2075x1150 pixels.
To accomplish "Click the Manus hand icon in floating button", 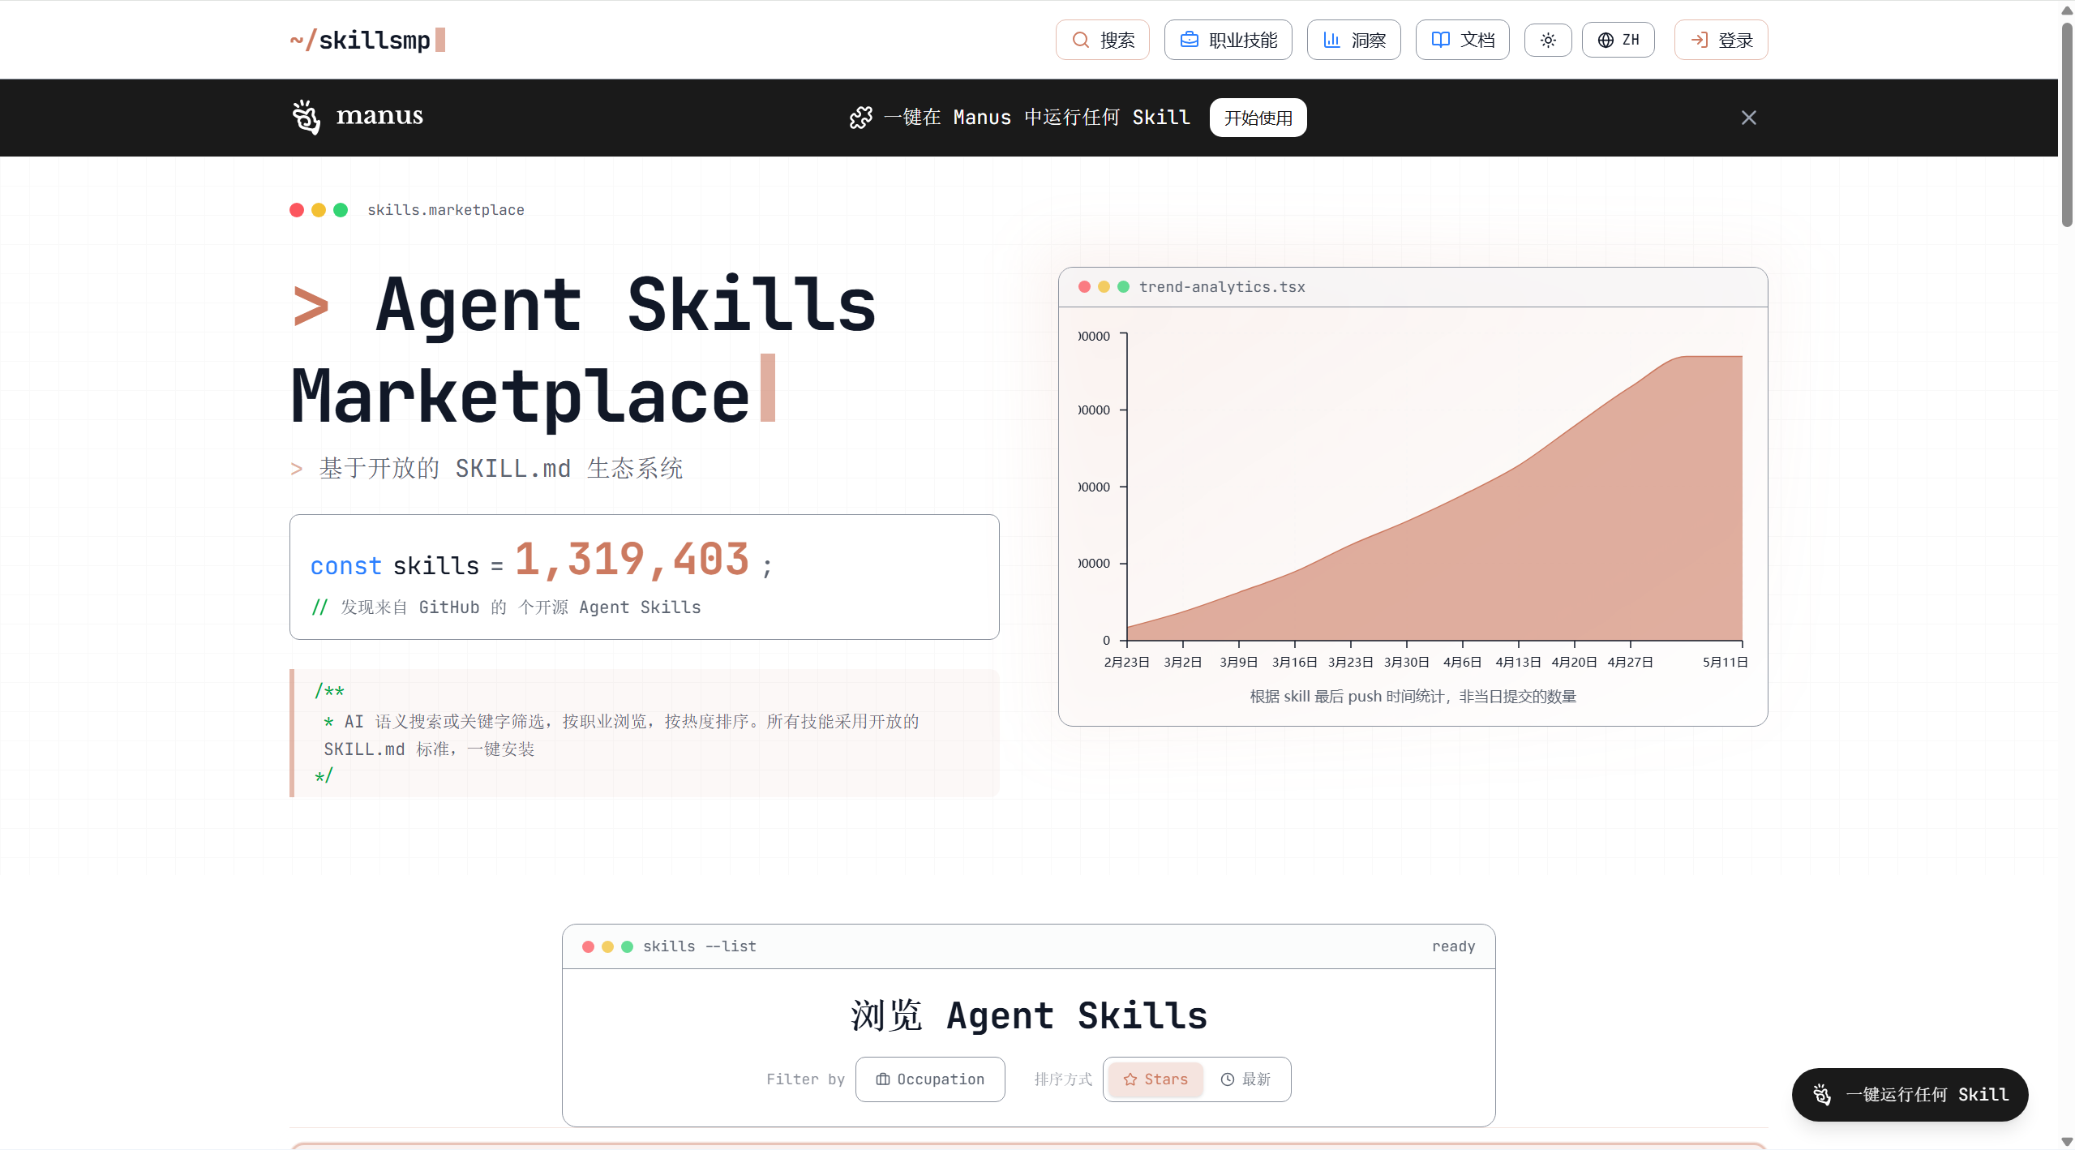I will click(x=1821, y=1095).
